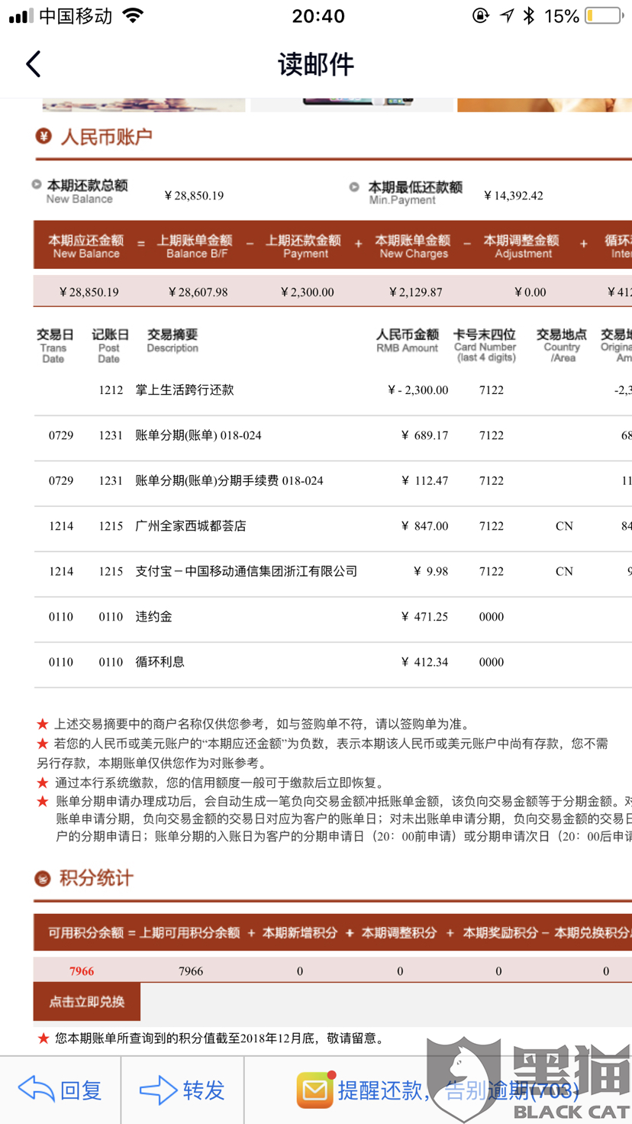Tap the 上期可用积分余额 header
Screen dimensions: 632x1124
coord(189,933)
